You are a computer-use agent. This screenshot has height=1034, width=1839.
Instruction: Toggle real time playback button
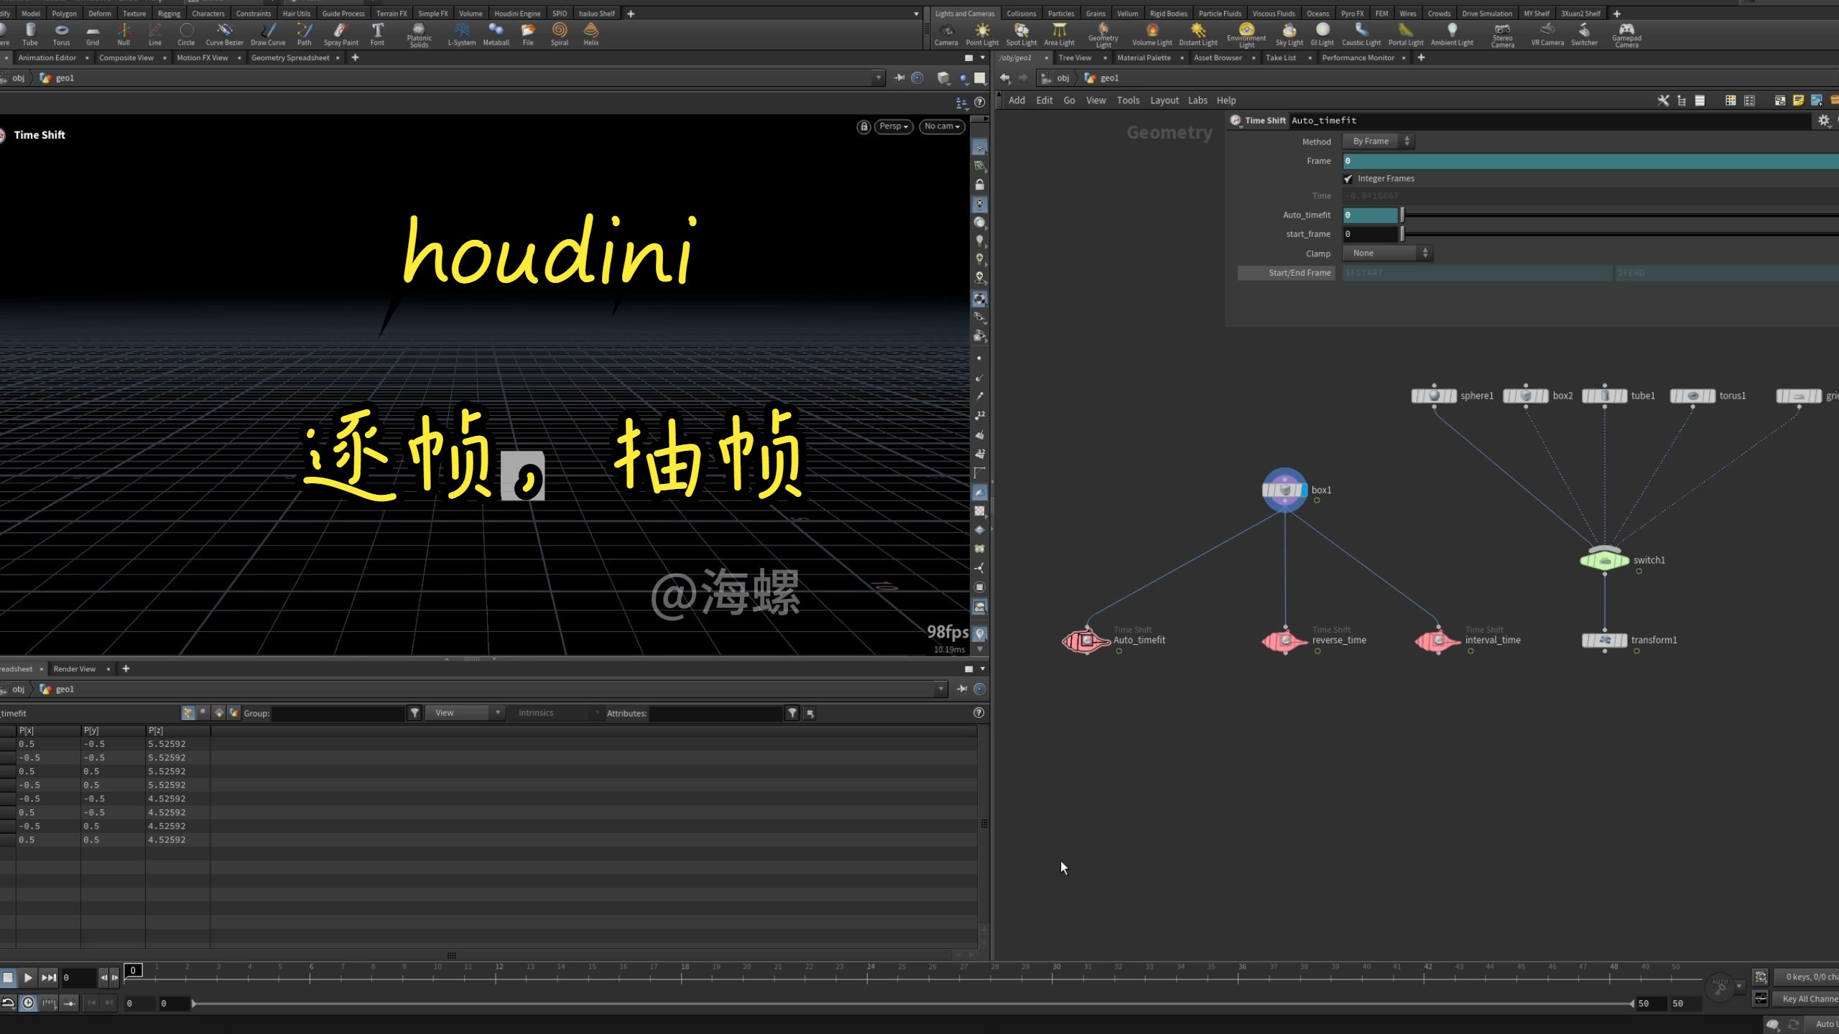tap(28, 1003)
